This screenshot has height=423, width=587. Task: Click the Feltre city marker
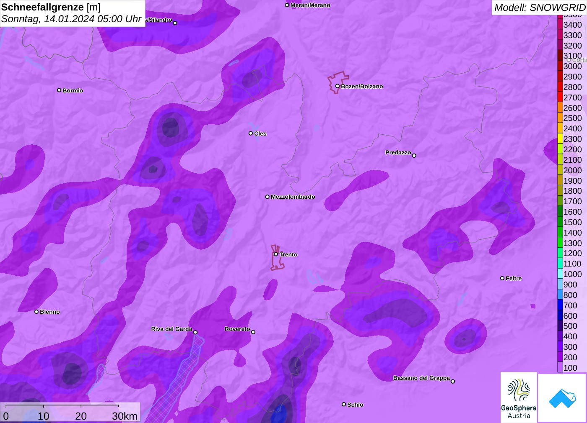coord(502,278)
